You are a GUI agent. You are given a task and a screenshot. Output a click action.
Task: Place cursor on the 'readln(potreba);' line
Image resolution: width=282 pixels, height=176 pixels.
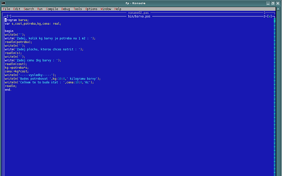[x=18, y=42]
